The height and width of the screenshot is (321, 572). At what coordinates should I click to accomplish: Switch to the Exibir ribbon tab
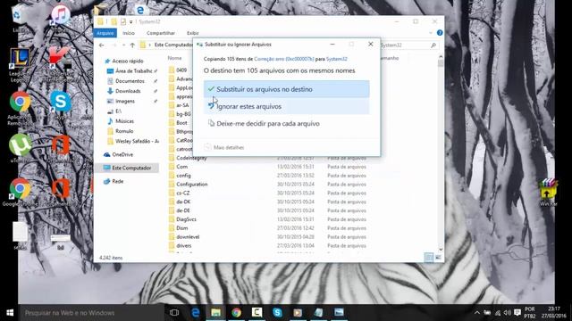tap(193, 33)
